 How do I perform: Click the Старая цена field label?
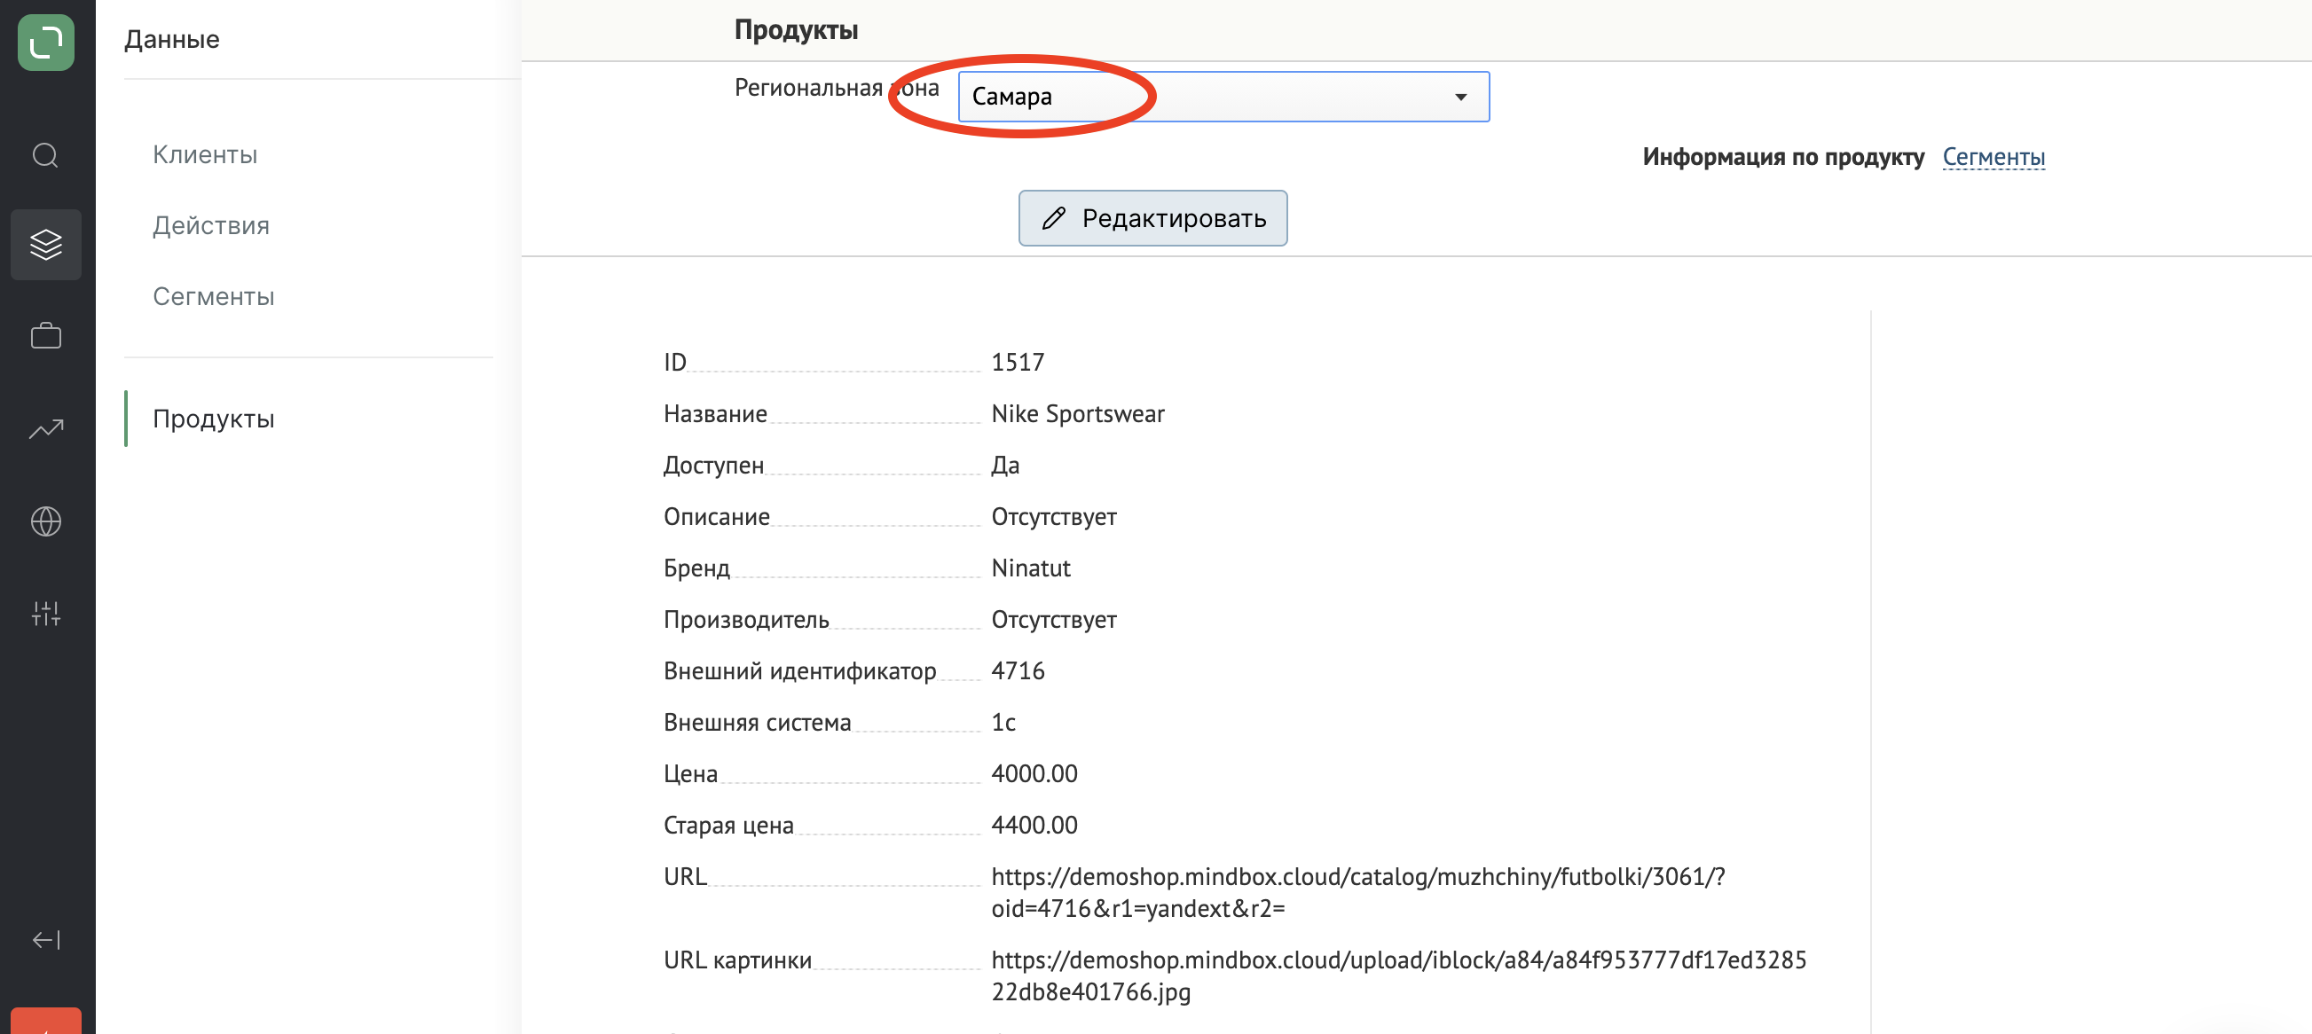coord(728,825)
